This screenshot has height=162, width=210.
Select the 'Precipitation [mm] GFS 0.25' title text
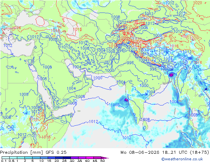tap(33, 152)
